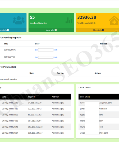The height and width of the screenshot is (142, 119).
Task: Select the Login IP column header
Action: point(31,97)
